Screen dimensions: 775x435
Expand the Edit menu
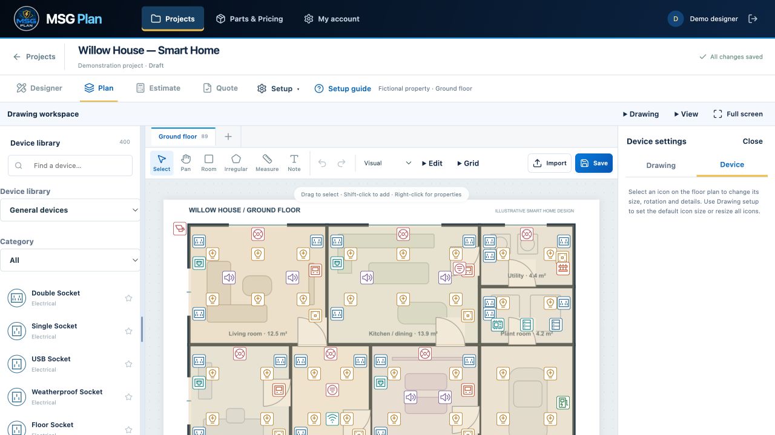click(x=432, y=163)
